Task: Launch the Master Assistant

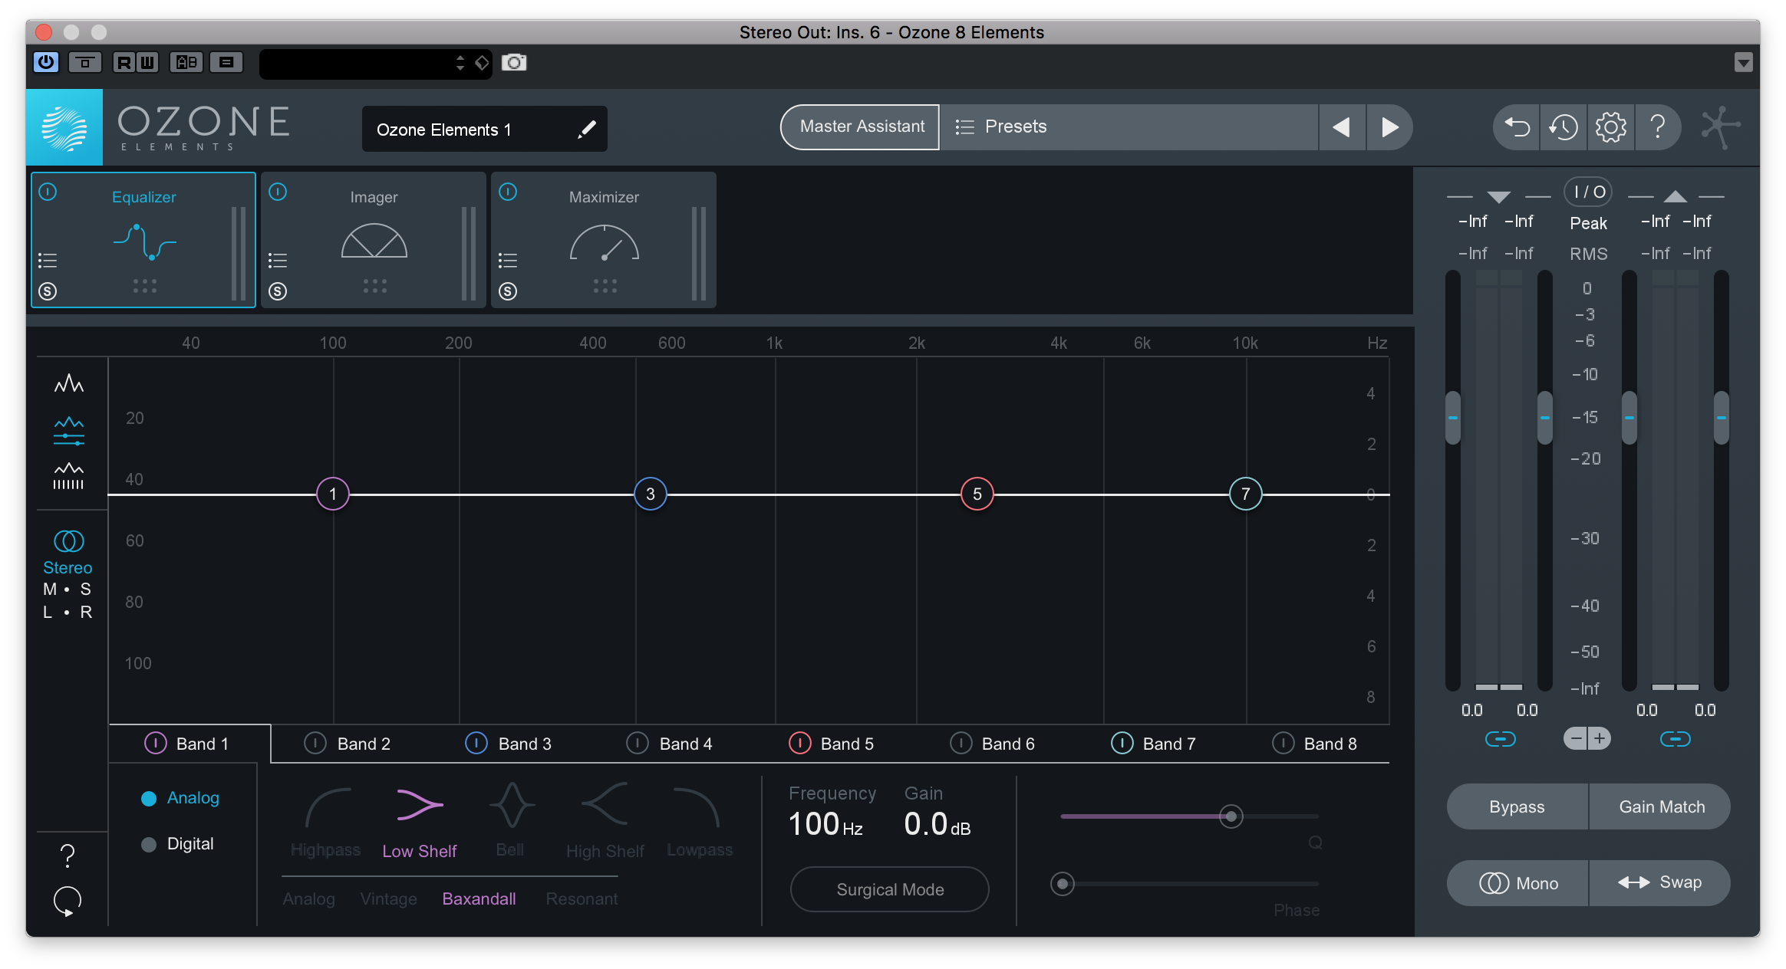Action: [x=859, y=126]
